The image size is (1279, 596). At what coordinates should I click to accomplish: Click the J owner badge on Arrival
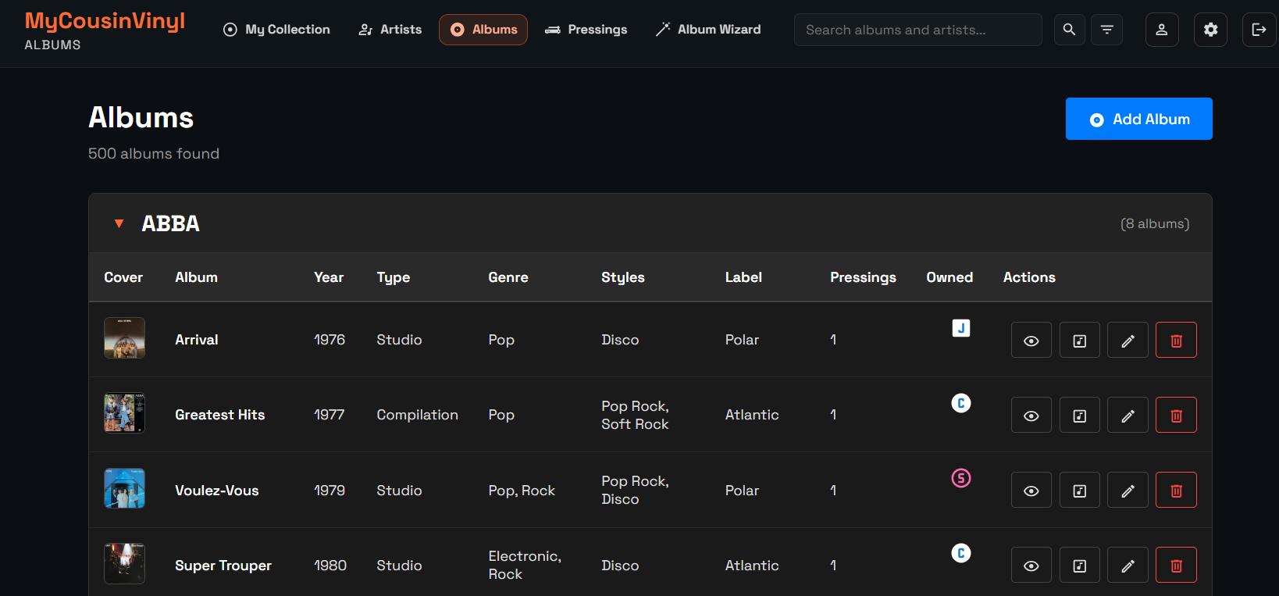961,328
